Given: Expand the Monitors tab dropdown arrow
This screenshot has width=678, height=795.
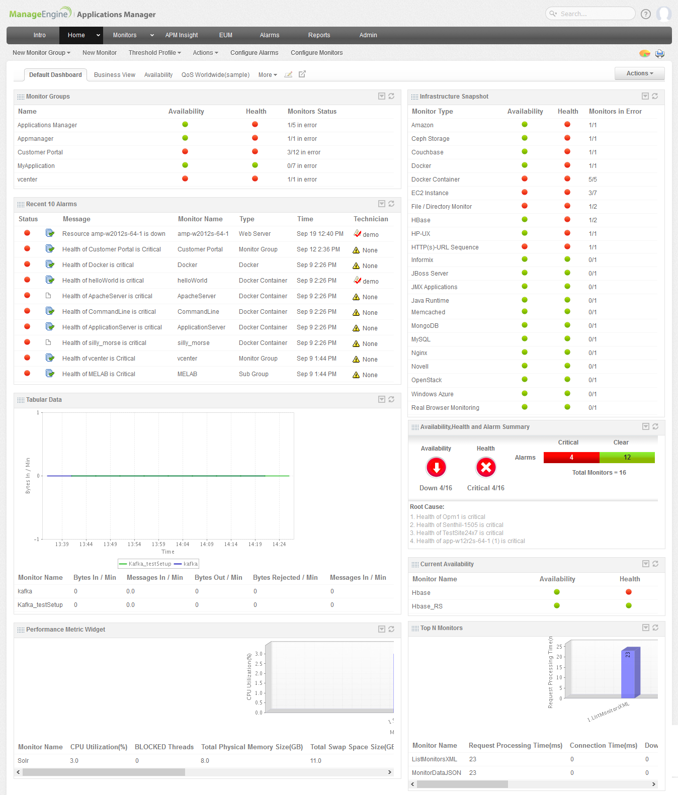Looking at the screenshot, I should pos(152,35).
